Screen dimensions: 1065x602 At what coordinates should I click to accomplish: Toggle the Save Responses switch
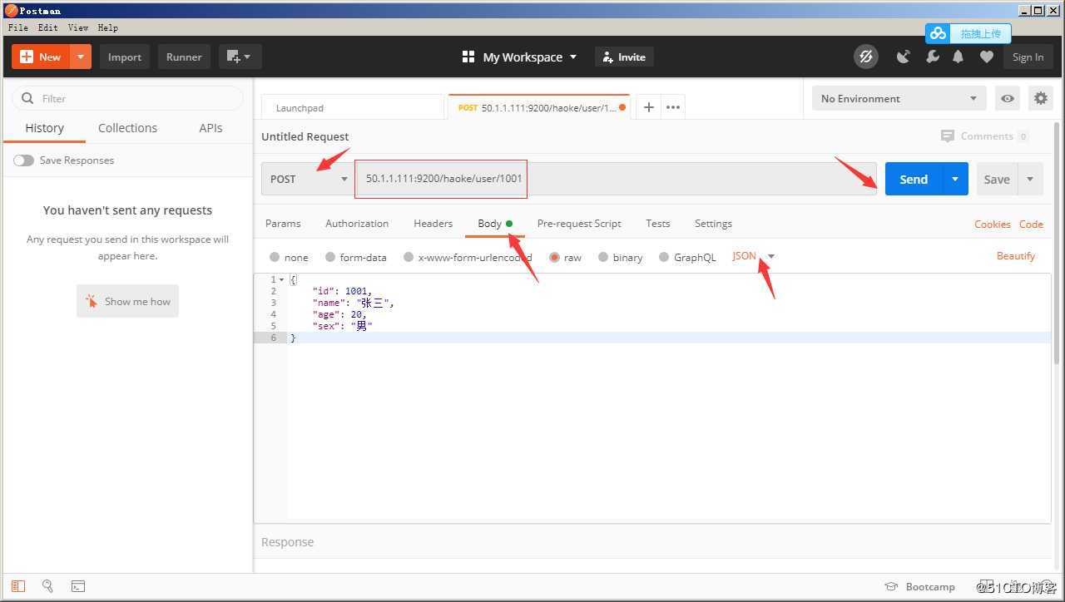coord(23,160)
